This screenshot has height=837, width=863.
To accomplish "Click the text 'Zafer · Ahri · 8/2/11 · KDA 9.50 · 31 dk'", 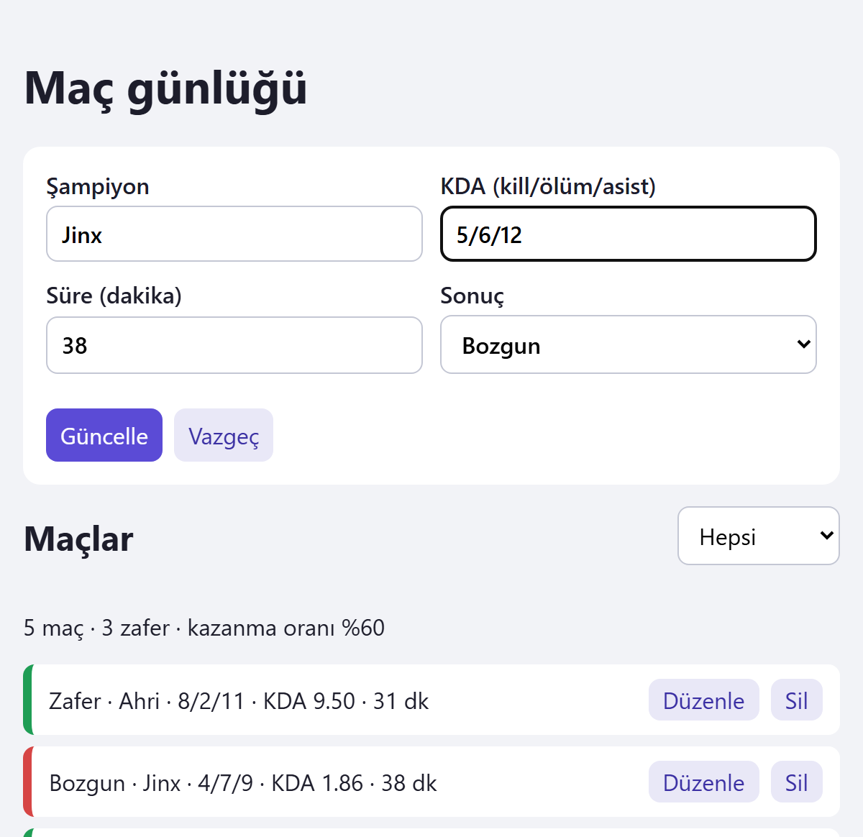I will coord(239,700).
